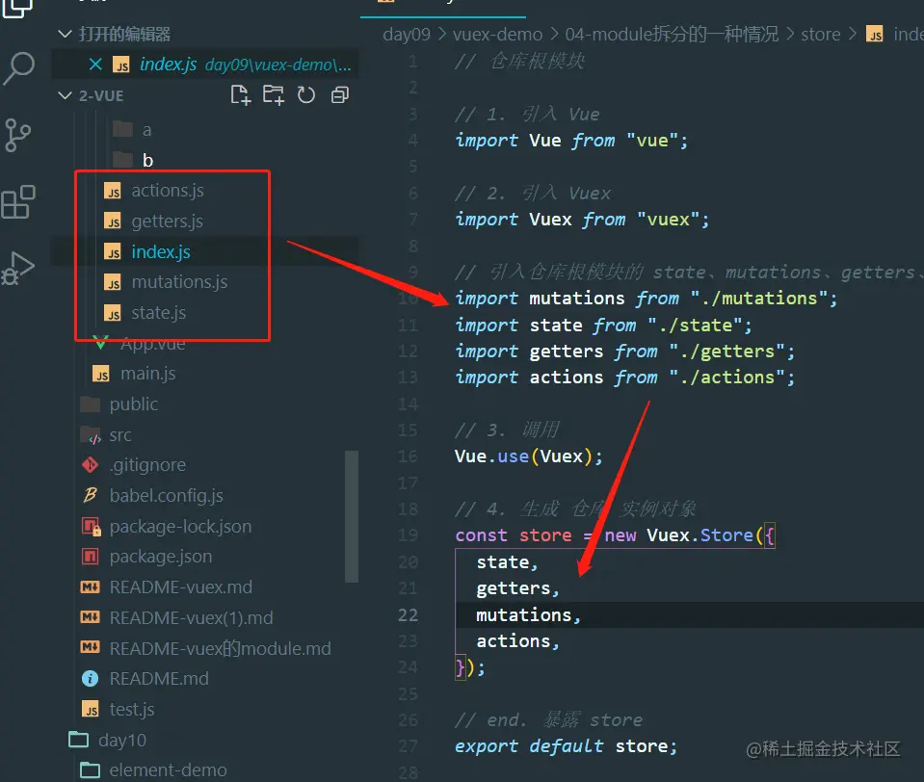Open Source Control view in activity bar
This screenshot has width=924, height=782.
(17, 136)
